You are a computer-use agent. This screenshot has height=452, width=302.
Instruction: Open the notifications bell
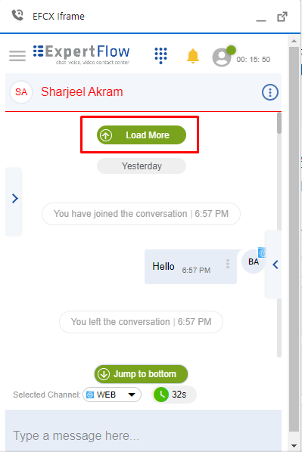tap(193, 56)
